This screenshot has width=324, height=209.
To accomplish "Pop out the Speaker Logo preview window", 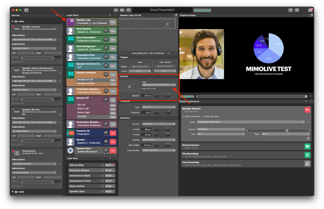I will [175, 15].
